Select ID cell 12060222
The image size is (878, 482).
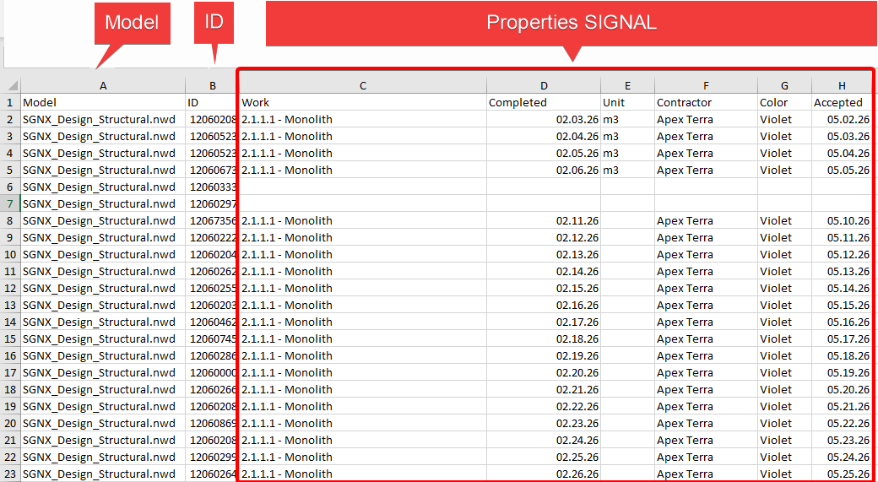[x=212, y=237]
